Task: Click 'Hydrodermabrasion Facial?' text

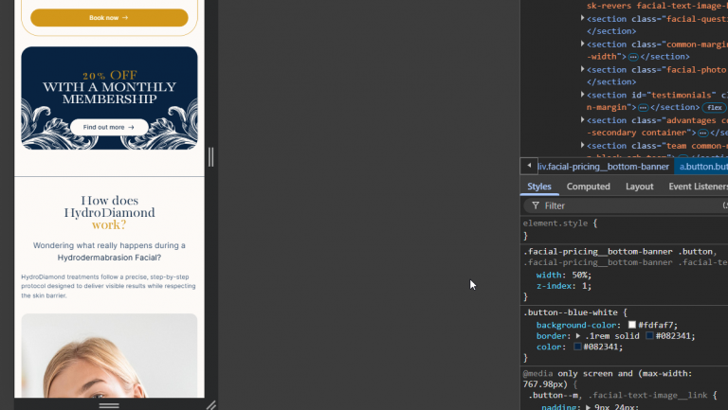Action: pyautogui.click(x=109, y=258)
